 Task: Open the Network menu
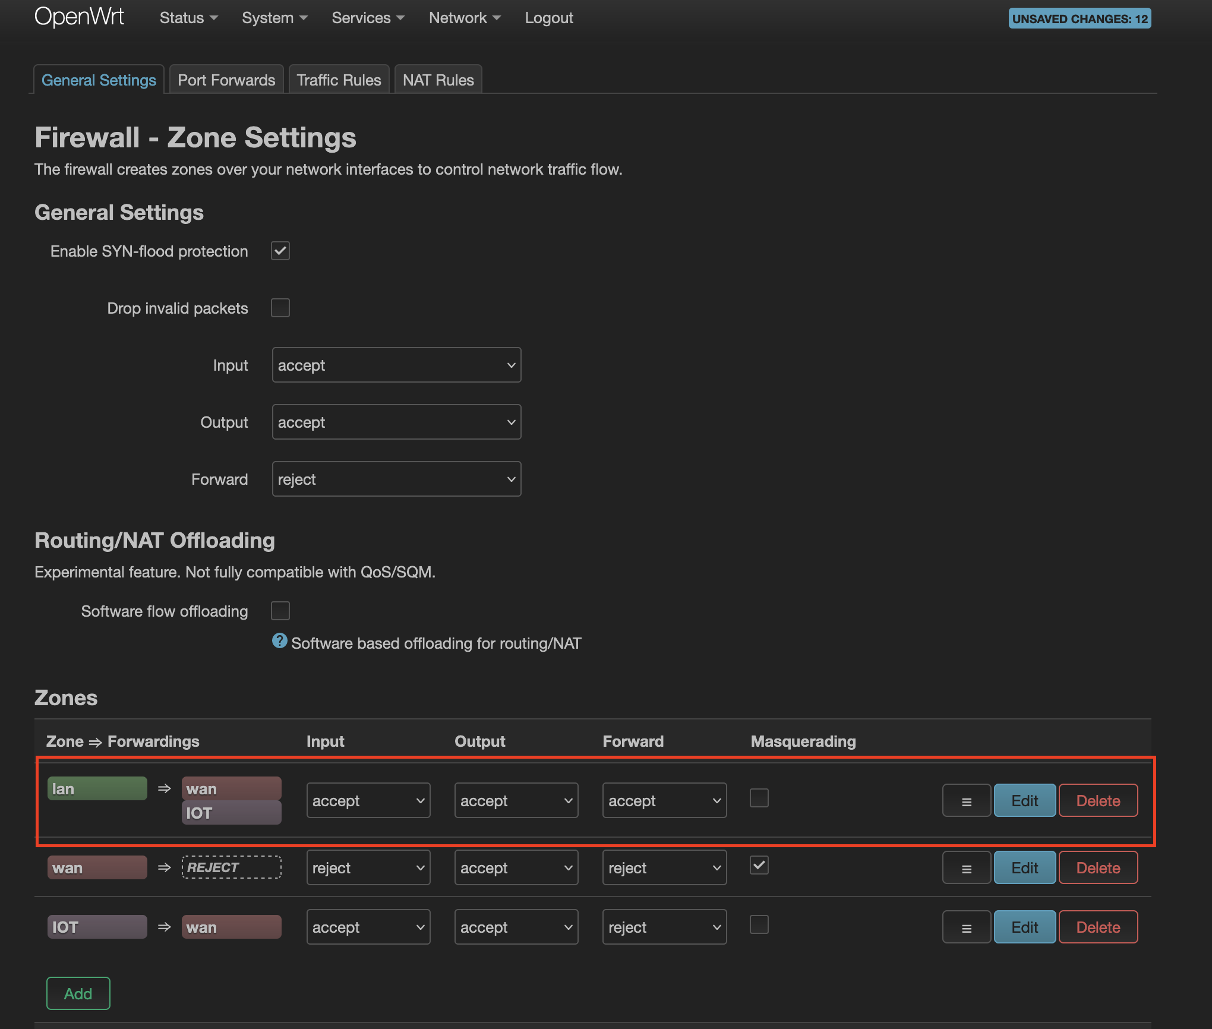point(464,18)
